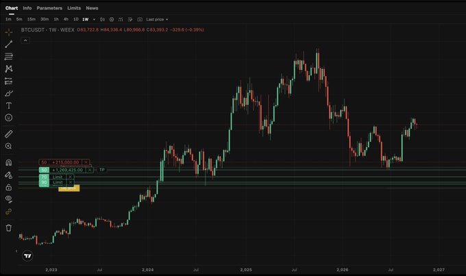This screenshot has width=466, height=276.
Task: Open the forecasting and measurement tools
Action: (x=9, y=81)
